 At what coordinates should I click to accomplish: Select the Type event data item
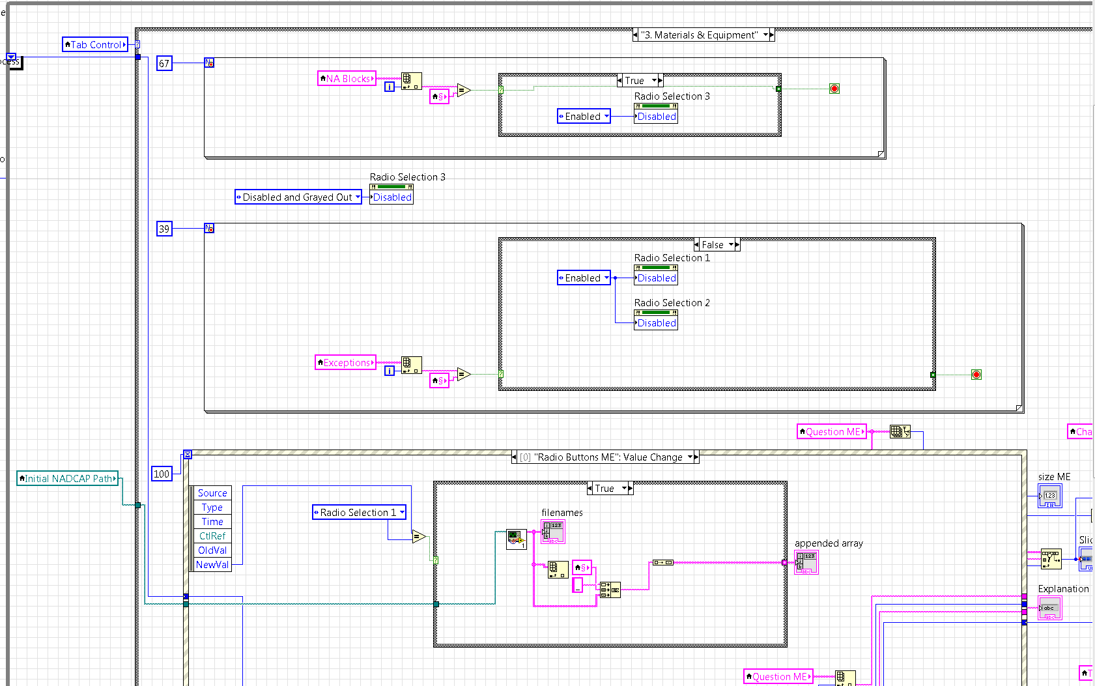[212, 507]
